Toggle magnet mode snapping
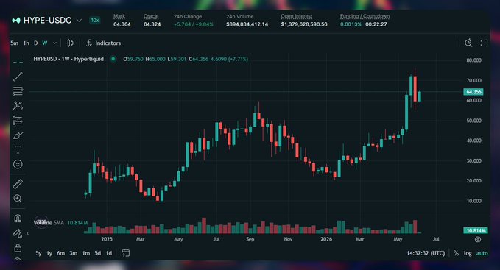 click(18, 219)
